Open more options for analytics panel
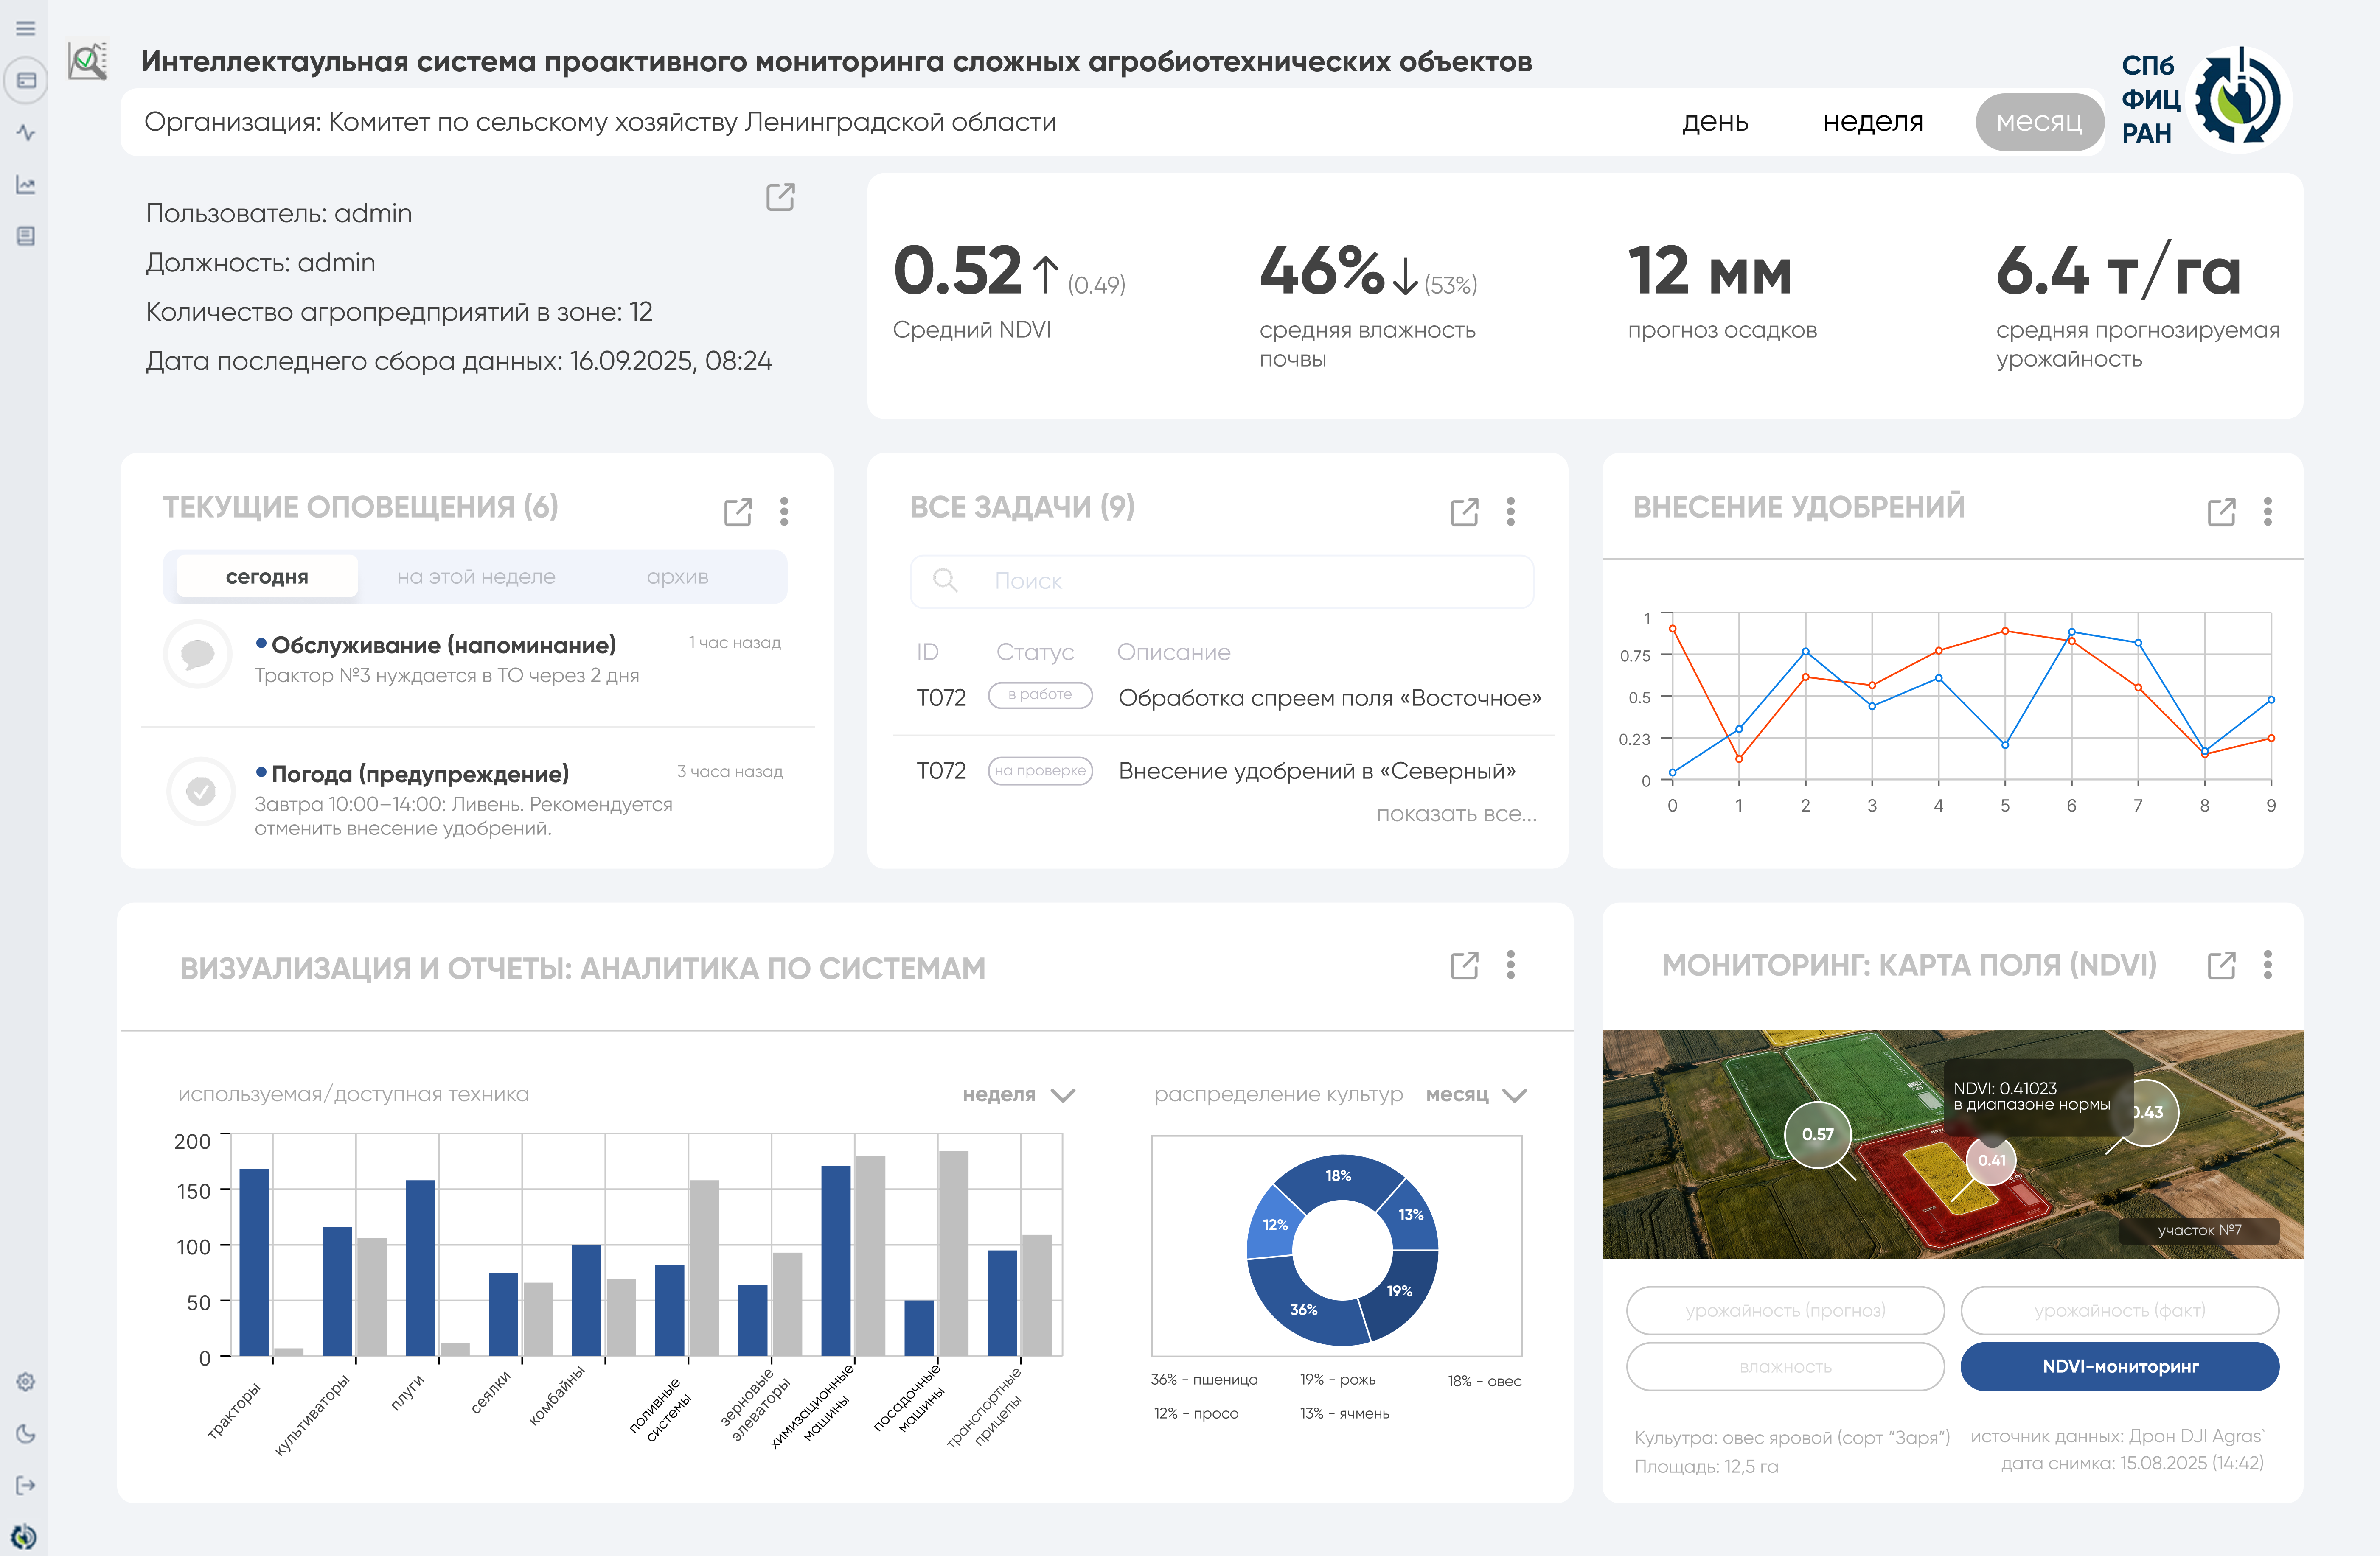2380x1556 pixels. (x=1510, y=963)
